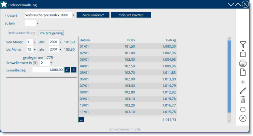Click Datum column header

click(85, 40)
